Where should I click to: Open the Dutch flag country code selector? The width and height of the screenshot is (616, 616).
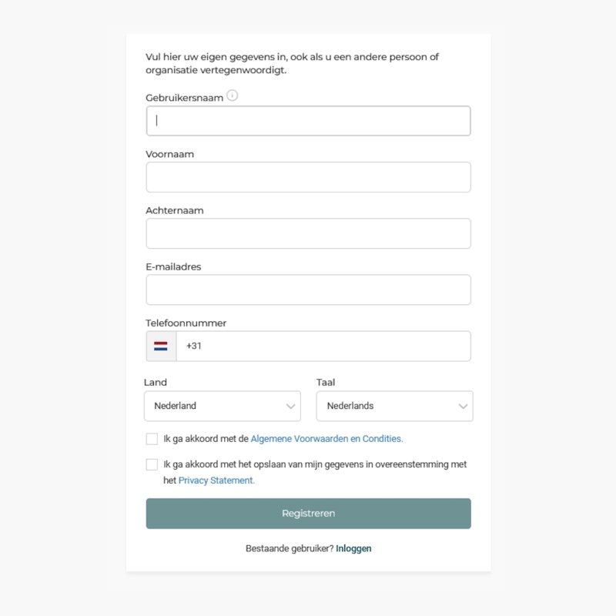click(161, 346)
